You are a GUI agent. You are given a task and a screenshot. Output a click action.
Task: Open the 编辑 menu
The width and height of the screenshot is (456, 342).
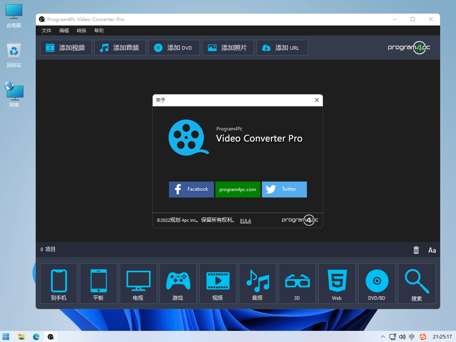64,31
